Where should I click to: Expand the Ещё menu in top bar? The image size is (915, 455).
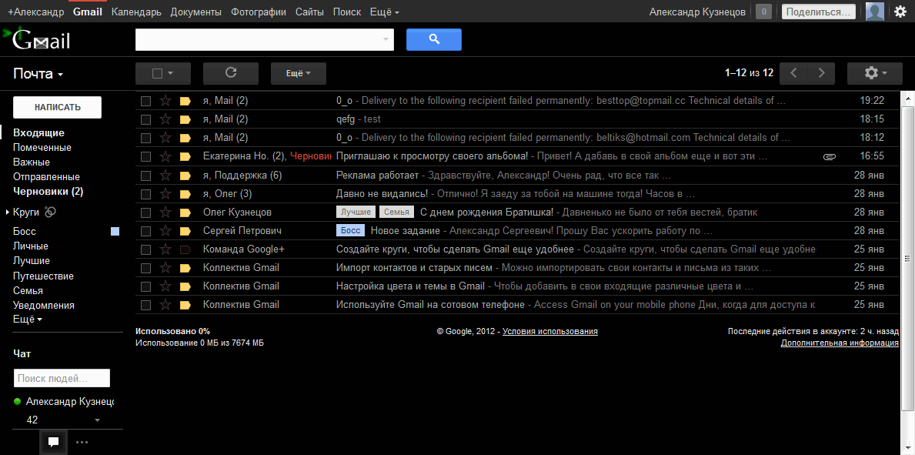click(x=385, y=12)
